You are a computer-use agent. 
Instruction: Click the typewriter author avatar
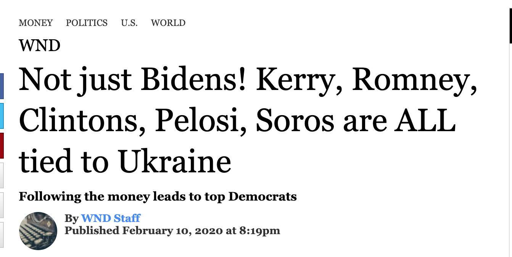[38, 231]
